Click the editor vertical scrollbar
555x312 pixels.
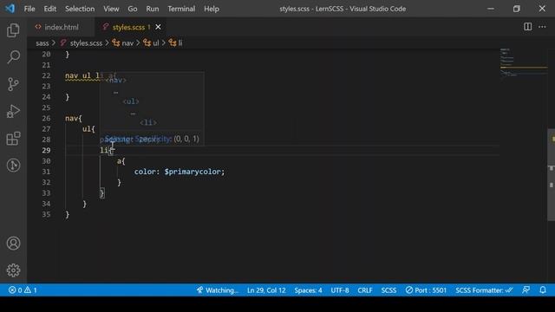coord(552,175)
